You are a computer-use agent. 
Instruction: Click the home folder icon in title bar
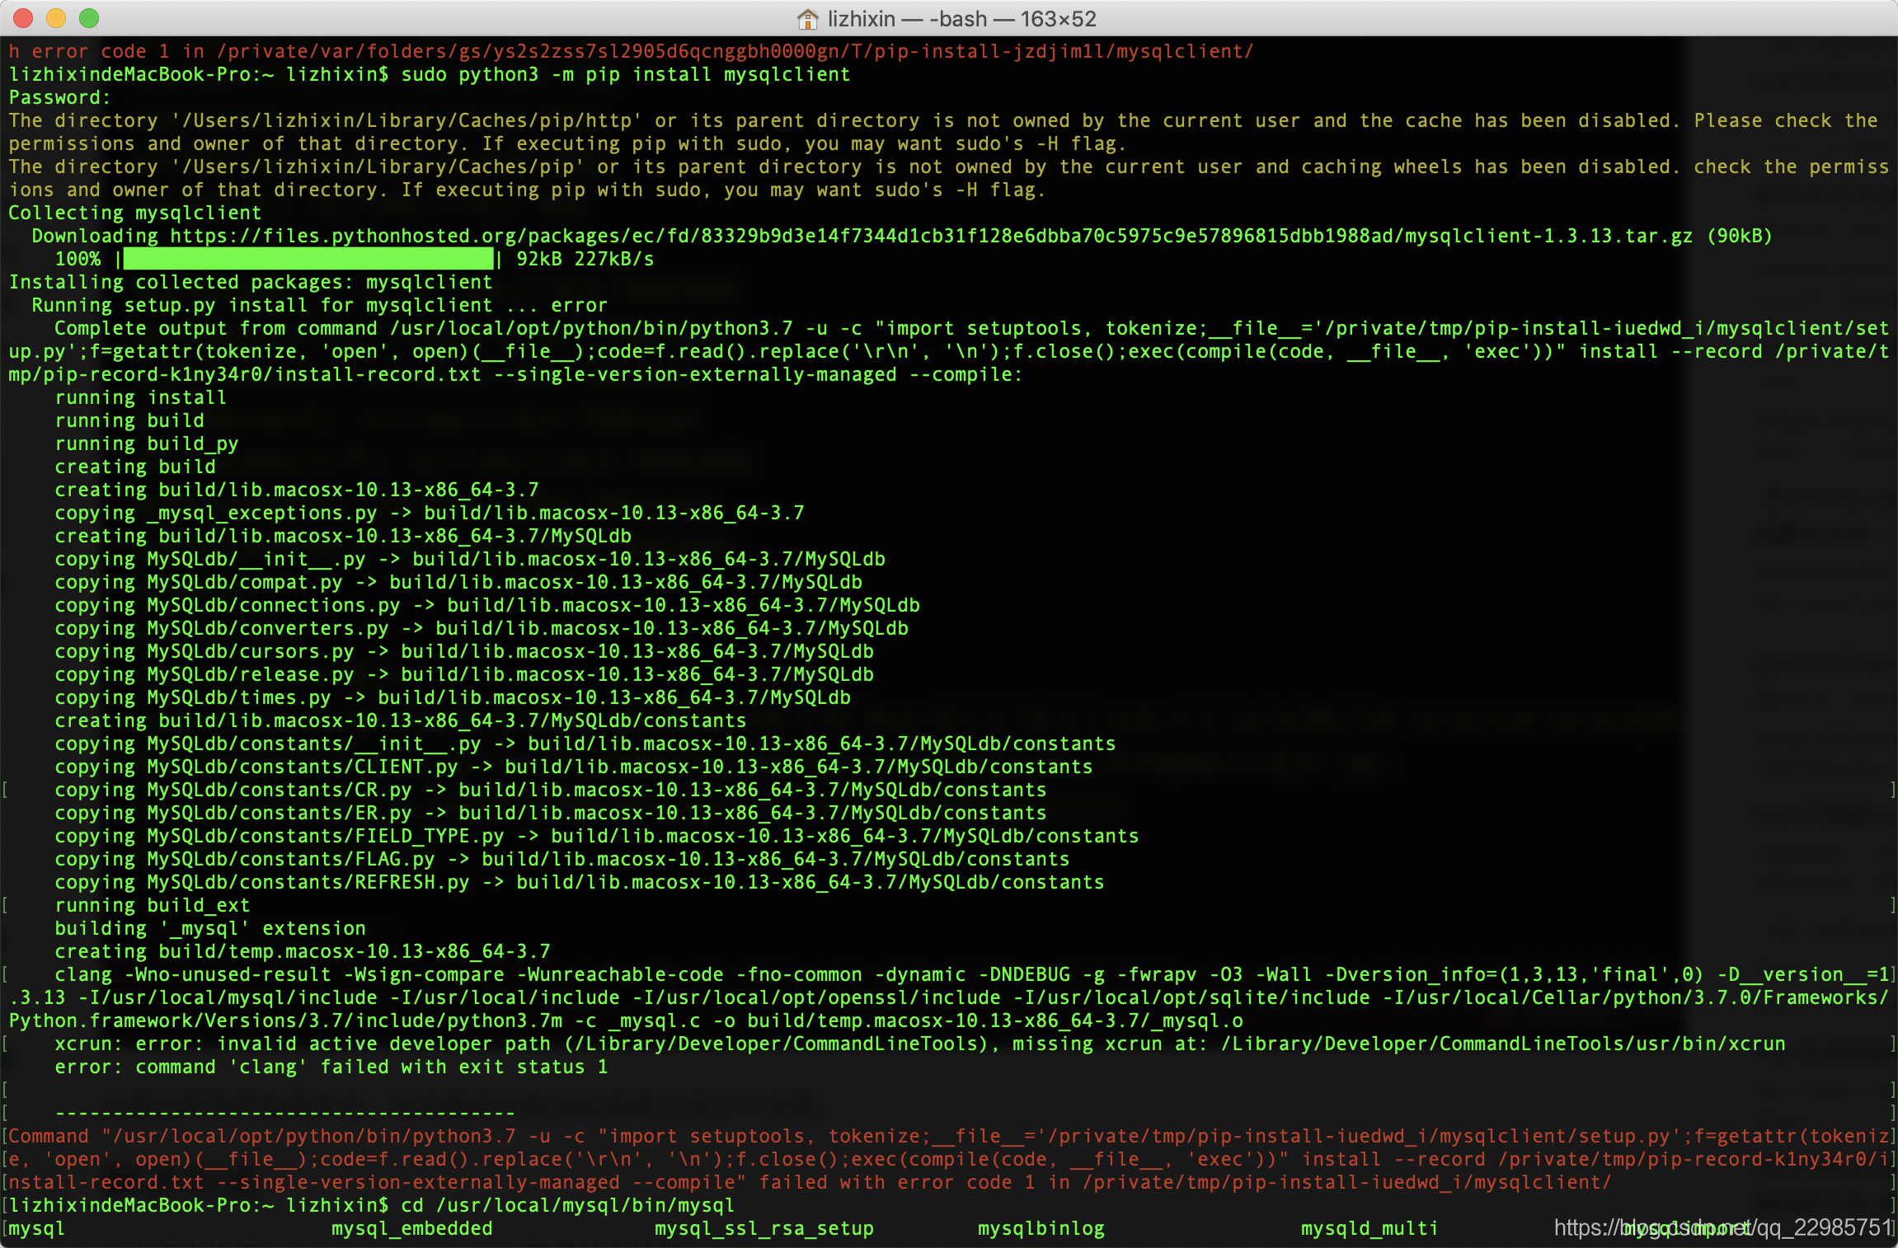(x=807, y=18)
